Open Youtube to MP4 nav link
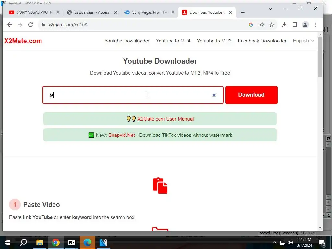 pyautogui.click(x=173, y=41)
